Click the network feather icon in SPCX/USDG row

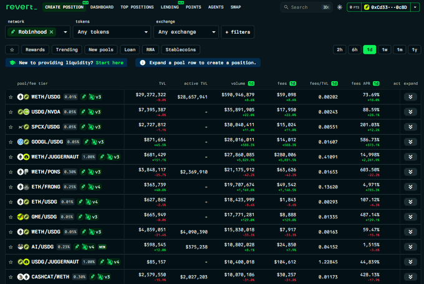click(84, 127)
